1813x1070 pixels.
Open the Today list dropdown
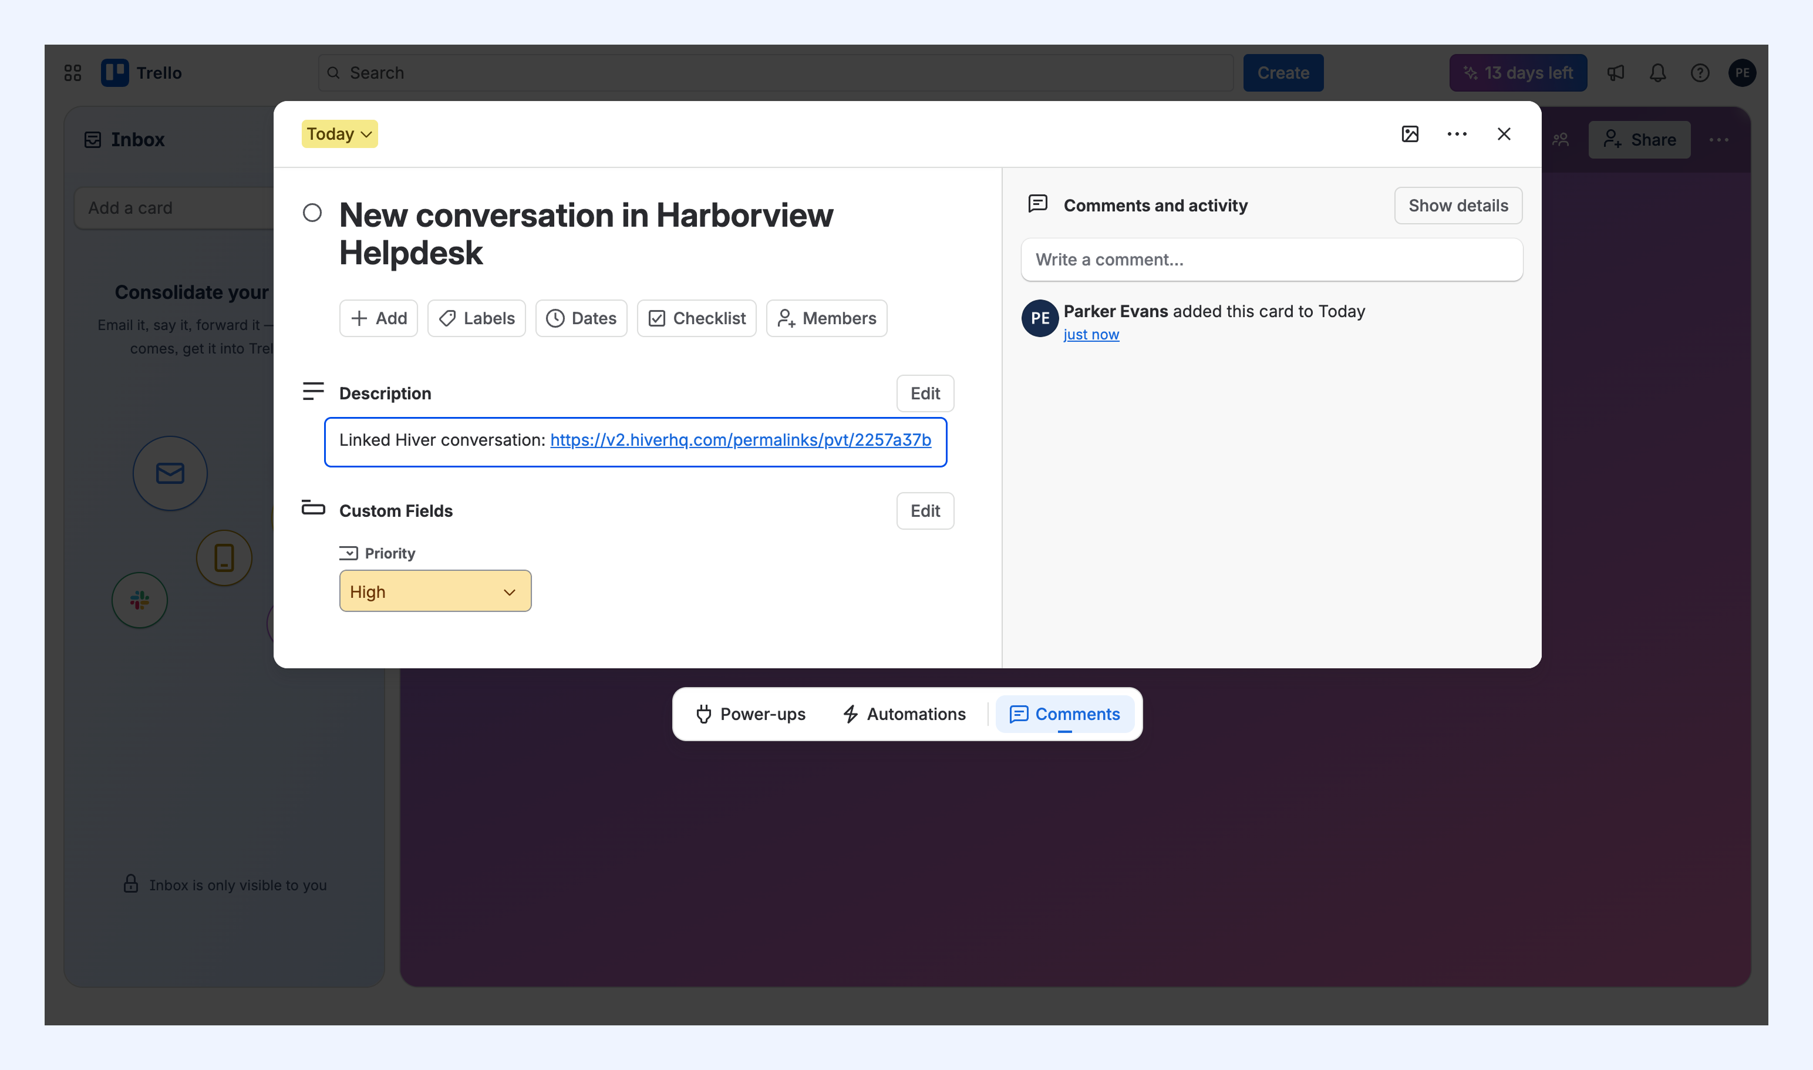pos(339,134)
